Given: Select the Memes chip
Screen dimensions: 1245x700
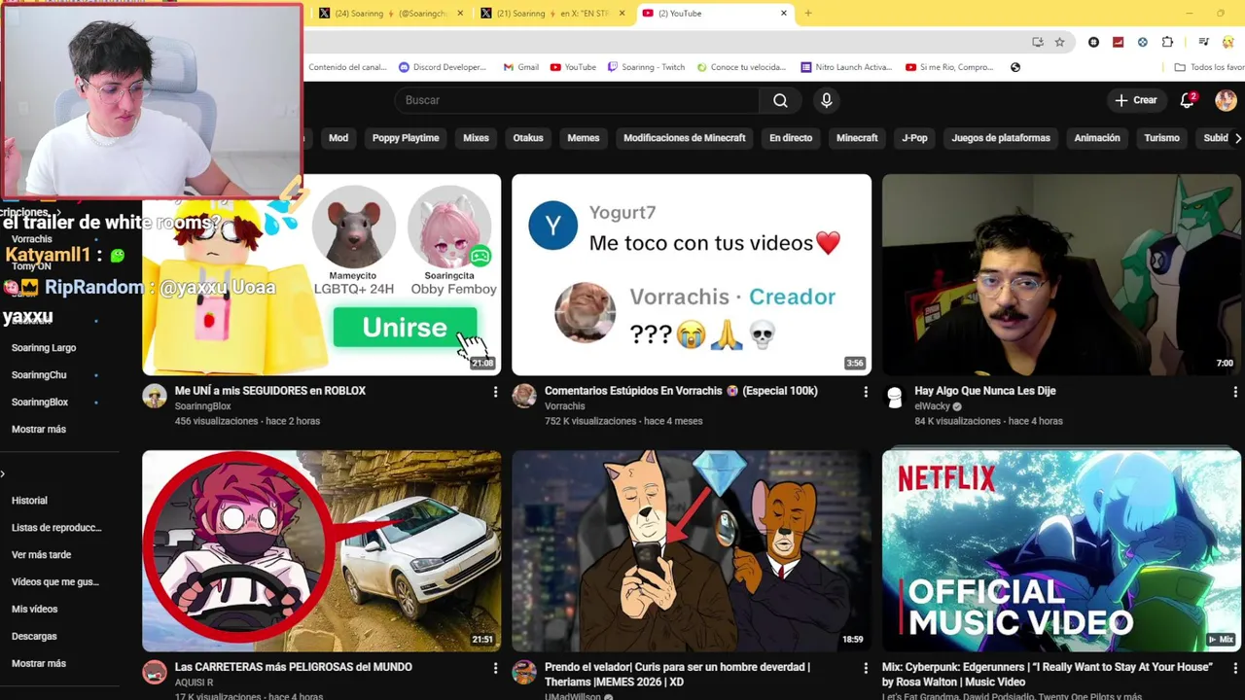Looking at the screenshot, I should coord(584,138).
